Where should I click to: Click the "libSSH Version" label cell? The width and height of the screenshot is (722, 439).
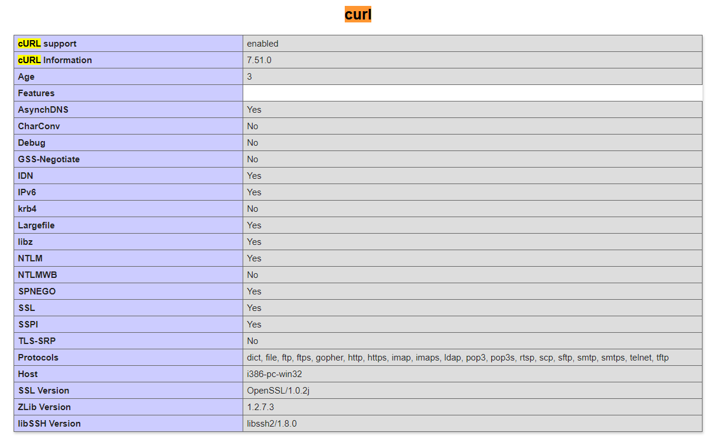[128, 424]
